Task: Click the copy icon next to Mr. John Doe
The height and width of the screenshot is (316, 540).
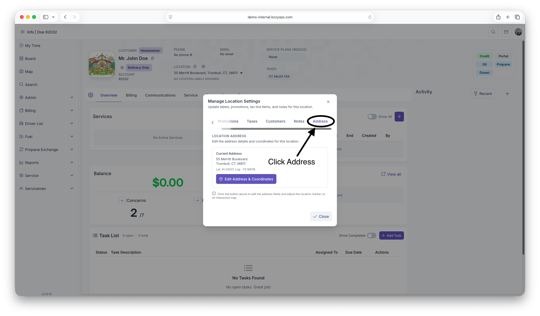Action: point(153,58)
